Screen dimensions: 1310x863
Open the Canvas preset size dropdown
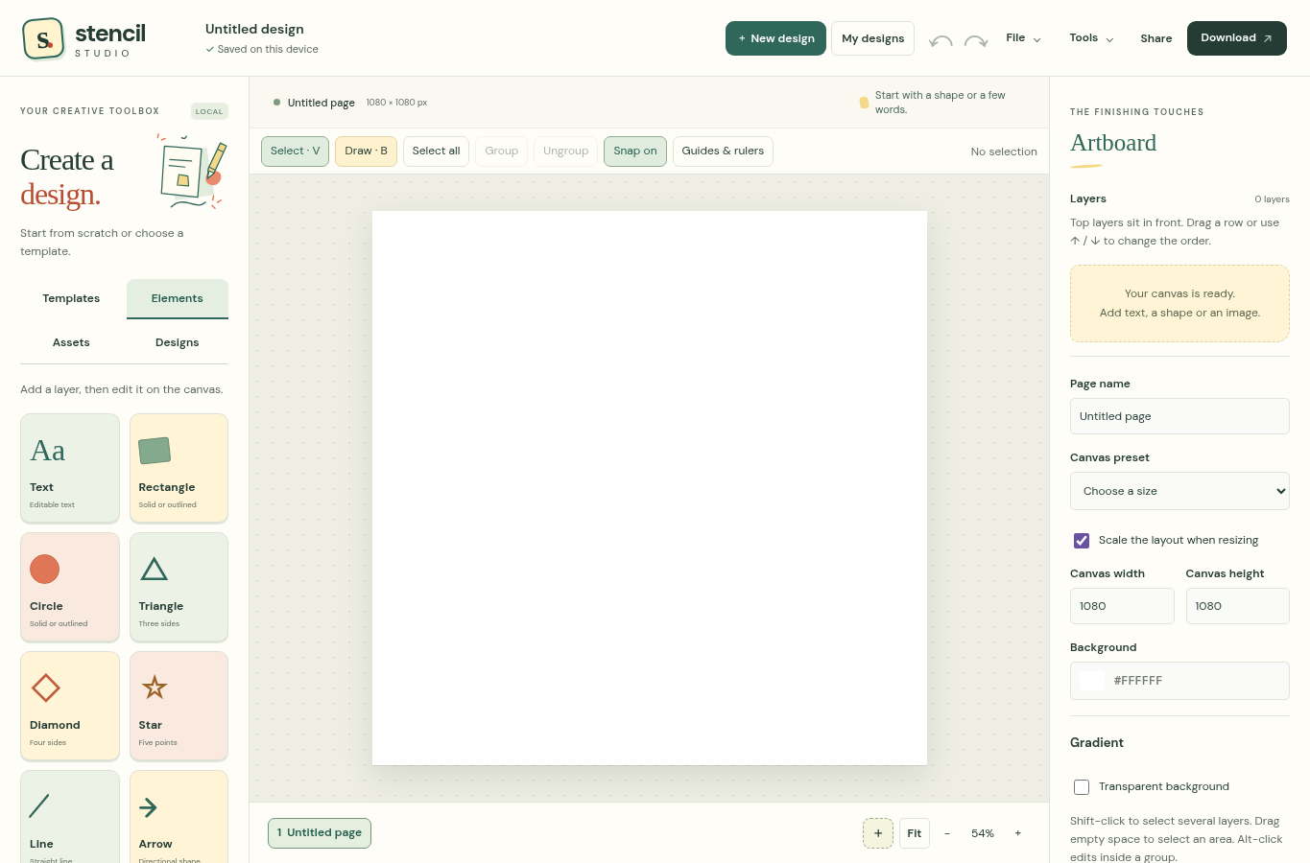[1179, 491]
